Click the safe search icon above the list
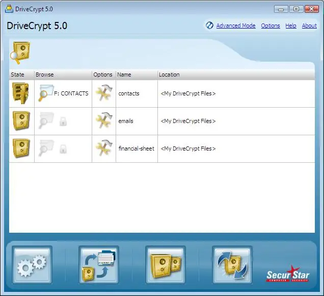324x296 pixels. point(20,53)
